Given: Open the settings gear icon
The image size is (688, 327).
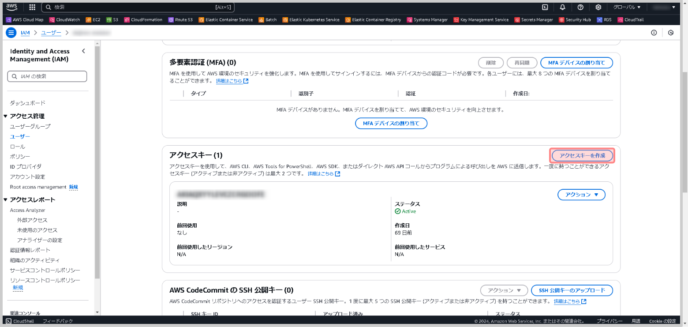Looking at the screenshot, I should [598, 7].
